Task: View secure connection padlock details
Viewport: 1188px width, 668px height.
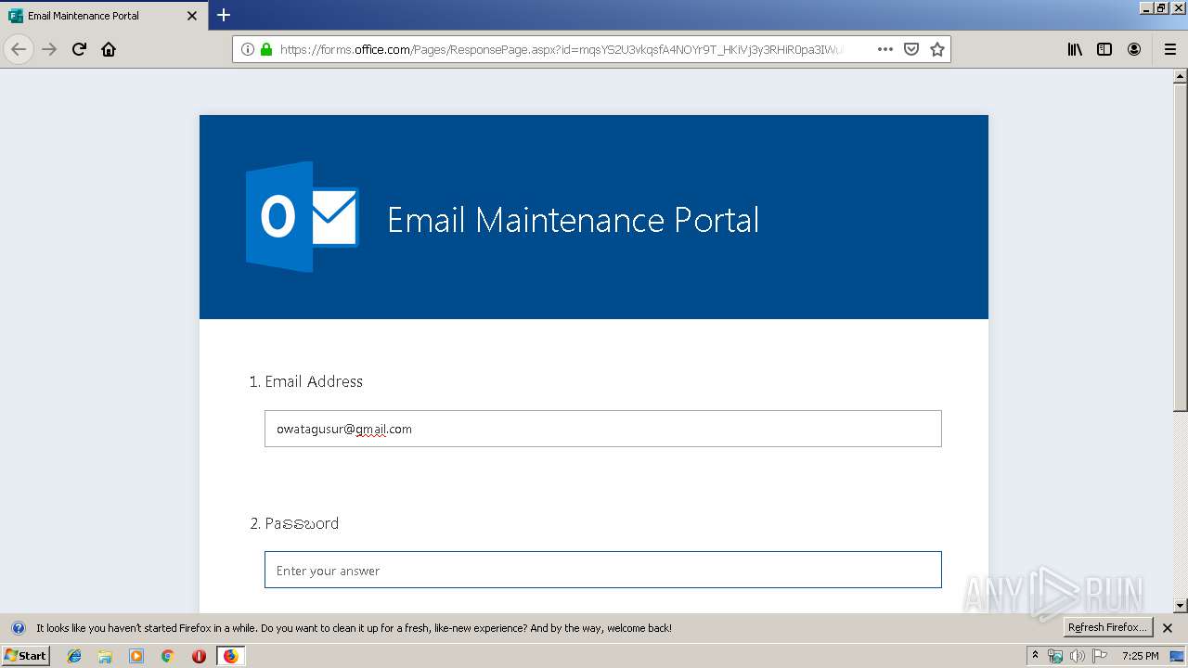Action: pyautogui.click(x=266, y=49)
